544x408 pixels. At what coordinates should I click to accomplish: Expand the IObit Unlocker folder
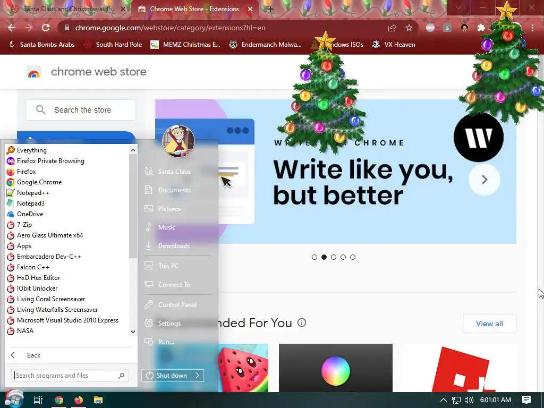pyautogui.click(x=32, y=288)
